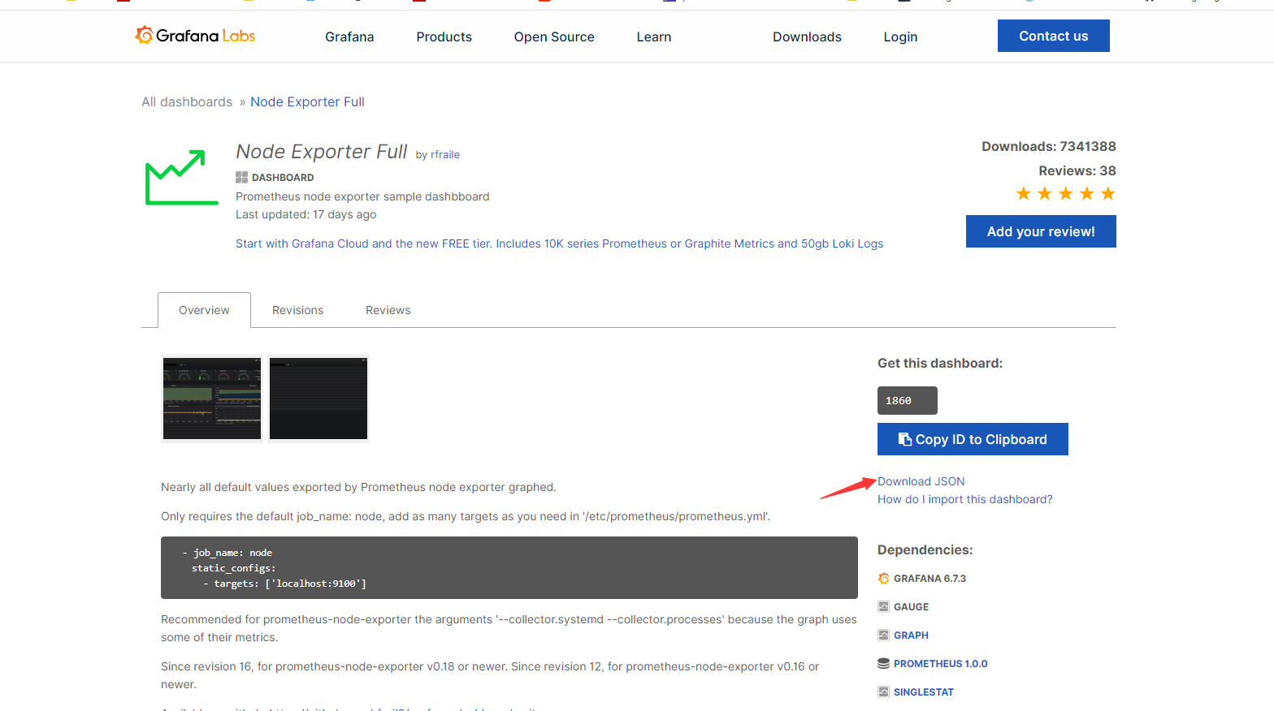Click the Grafana Labs logo

click(x=195, y=36)
